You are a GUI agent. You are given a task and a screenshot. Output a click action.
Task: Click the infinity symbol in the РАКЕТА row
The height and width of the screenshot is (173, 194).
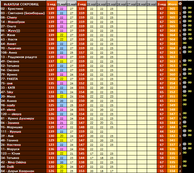pos(190,78)
